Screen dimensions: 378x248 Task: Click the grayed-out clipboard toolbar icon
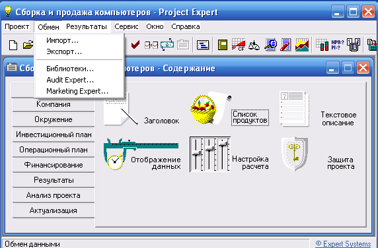coord(183,45)
